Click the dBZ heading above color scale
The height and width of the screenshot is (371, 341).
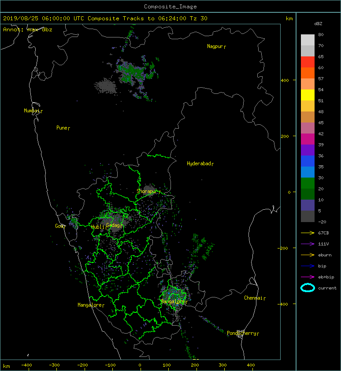[318, 24]
